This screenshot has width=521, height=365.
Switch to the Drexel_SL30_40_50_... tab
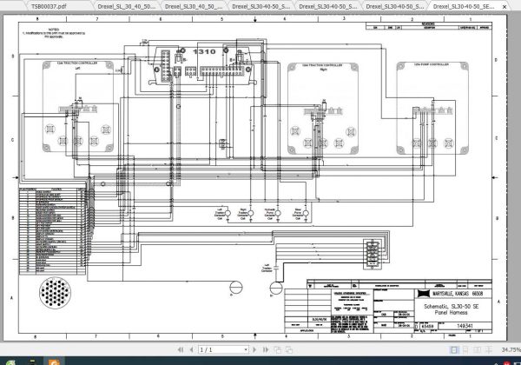point(194,6)
